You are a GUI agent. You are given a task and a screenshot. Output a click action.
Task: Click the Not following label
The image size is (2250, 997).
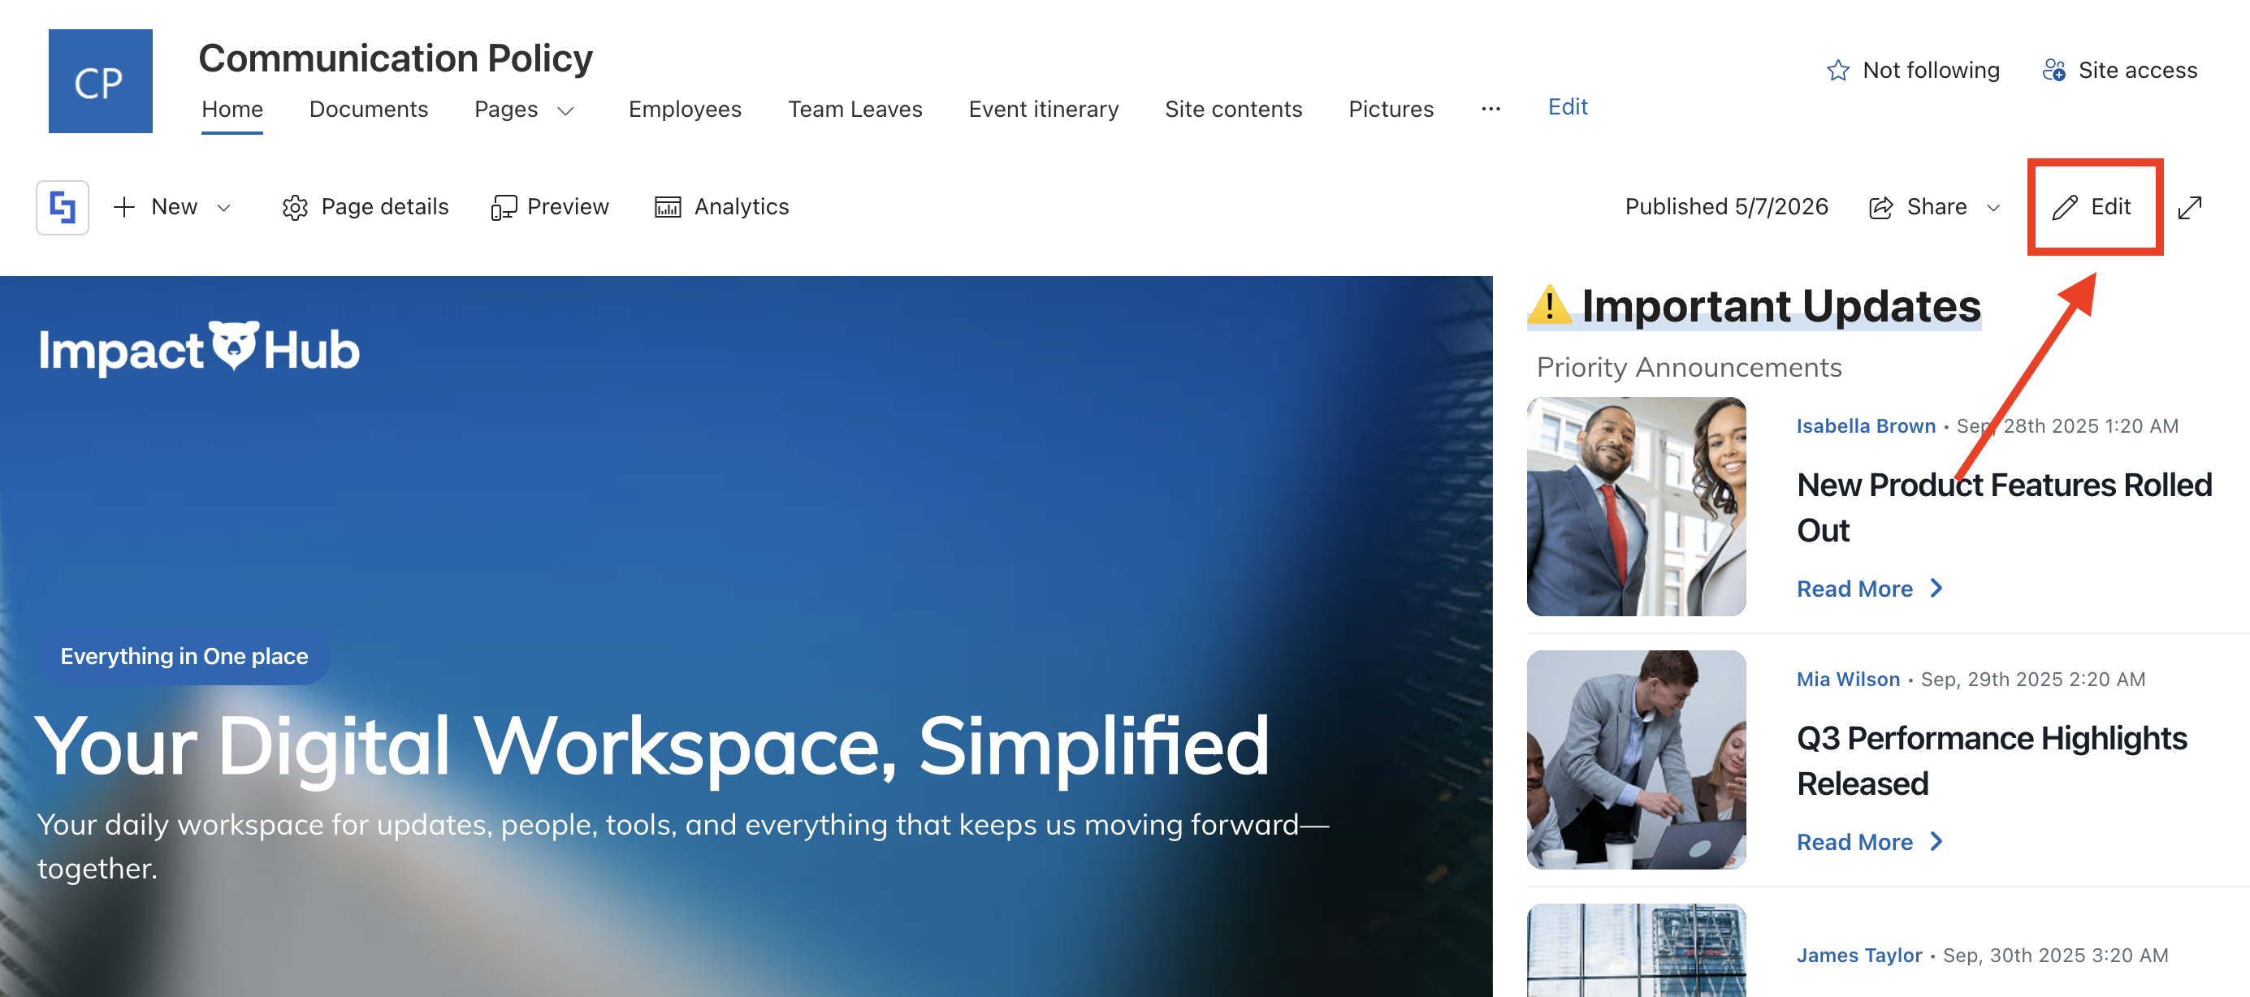1932,70
